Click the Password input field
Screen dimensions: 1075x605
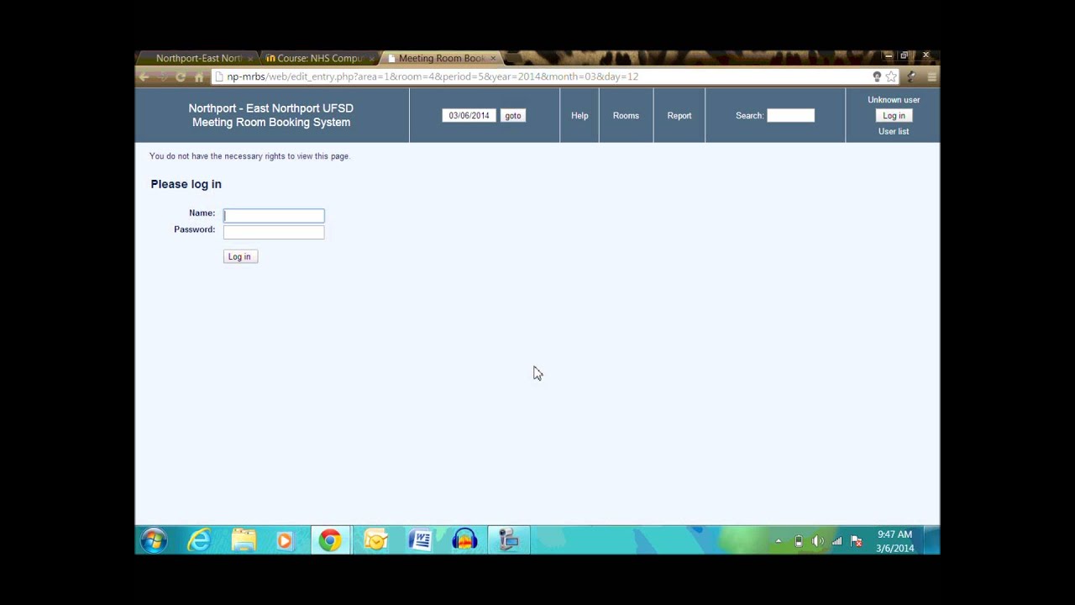(274, 232)
